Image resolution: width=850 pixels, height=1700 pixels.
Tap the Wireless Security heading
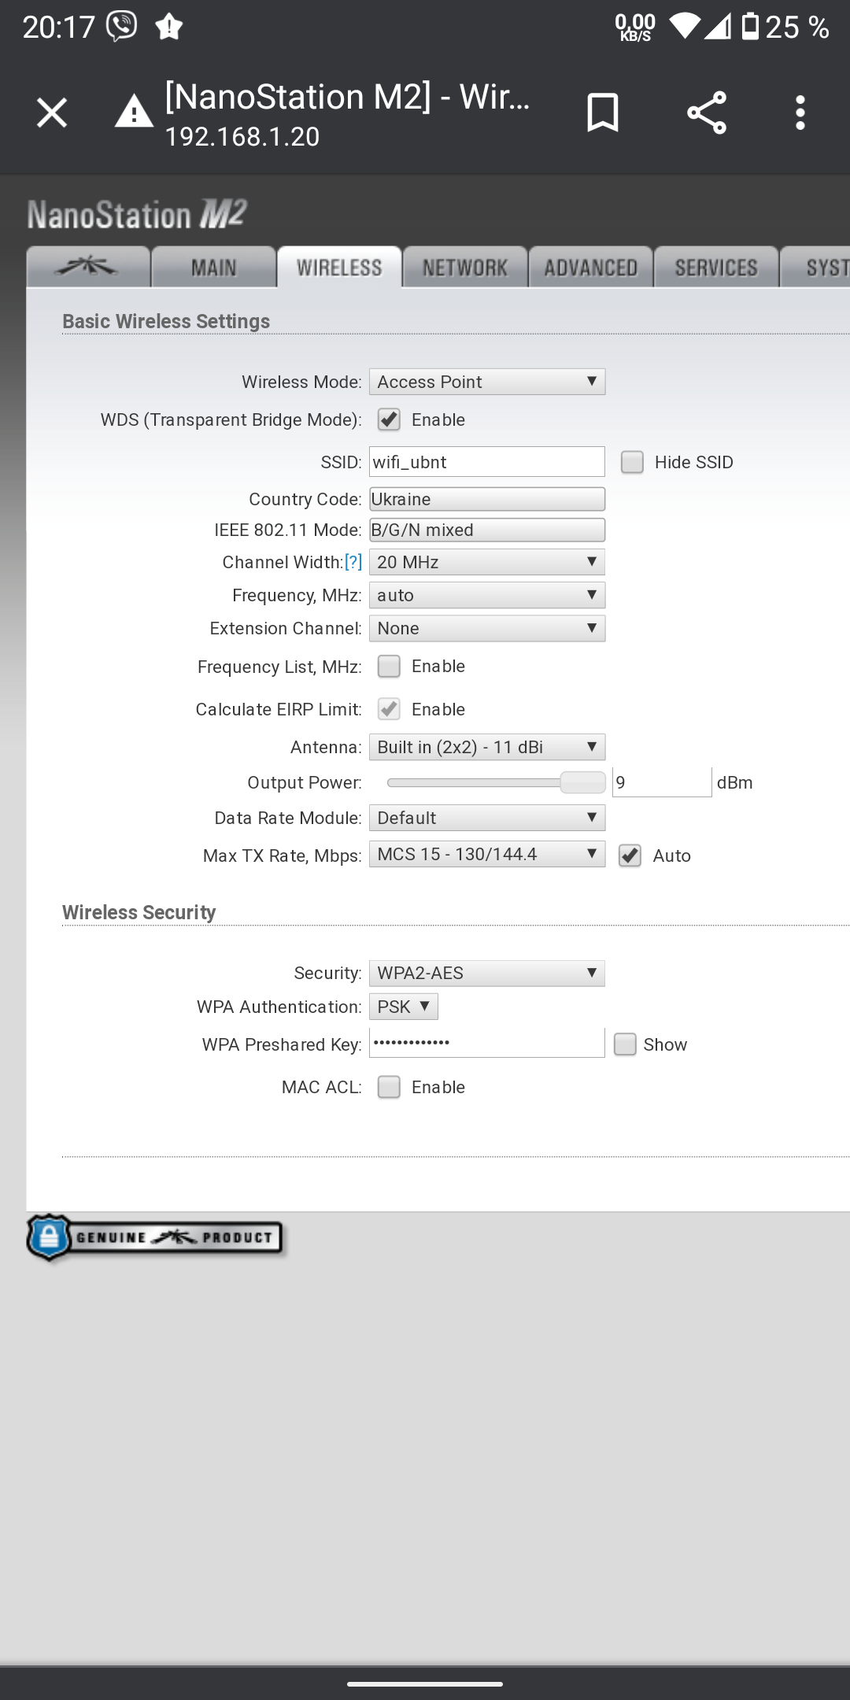tap(139, 912)
